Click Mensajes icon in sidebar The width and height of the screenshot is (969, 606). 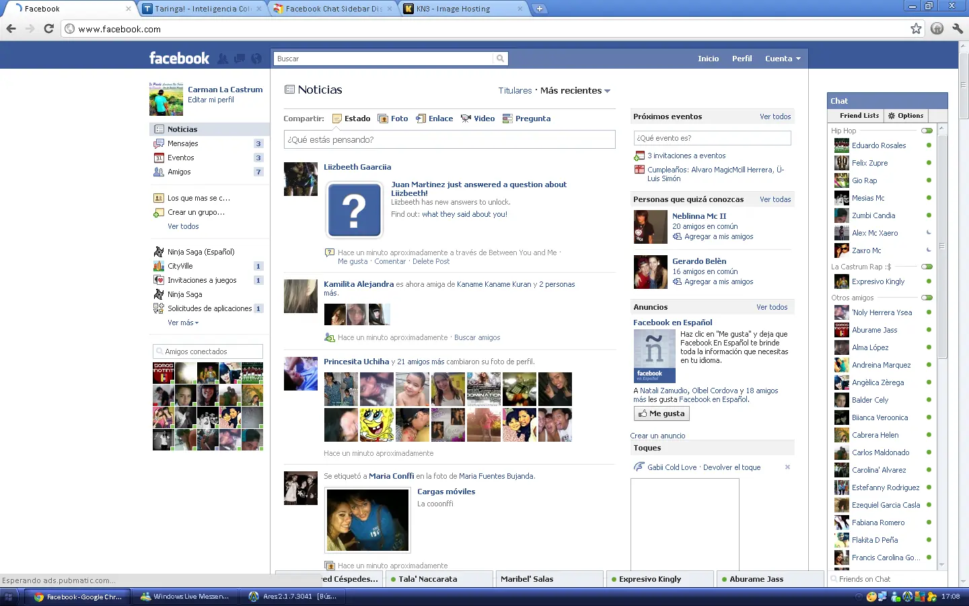tap(159, 143)
